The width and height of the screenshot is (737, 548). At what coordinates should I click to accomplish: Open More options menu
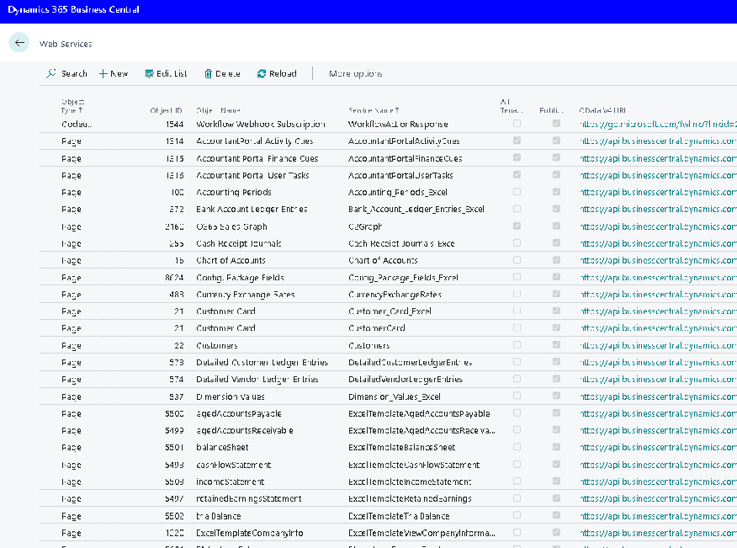tap(355, 74)
